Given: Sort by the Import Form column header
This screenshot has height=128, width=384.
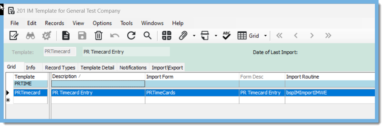Looking at the screenshot, I should [192, 77].
